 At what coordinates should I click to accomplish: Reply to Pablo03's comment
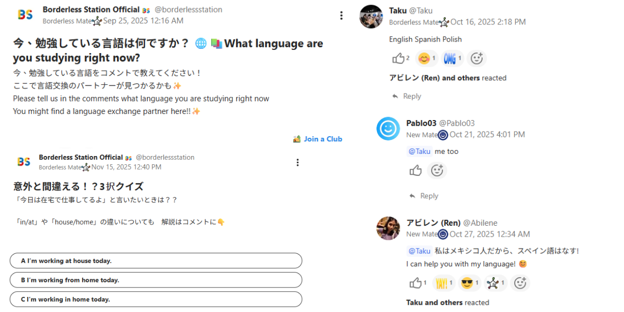pos(424,196)
